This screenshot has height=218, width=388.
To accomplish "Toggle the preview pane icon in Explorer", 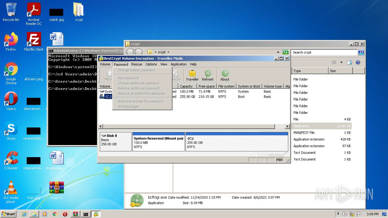I will [349, 62].
